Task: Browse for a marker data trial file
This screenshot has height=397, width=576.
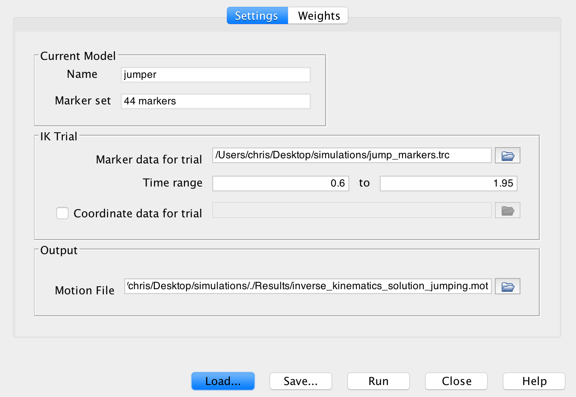Action: point(507,155)
